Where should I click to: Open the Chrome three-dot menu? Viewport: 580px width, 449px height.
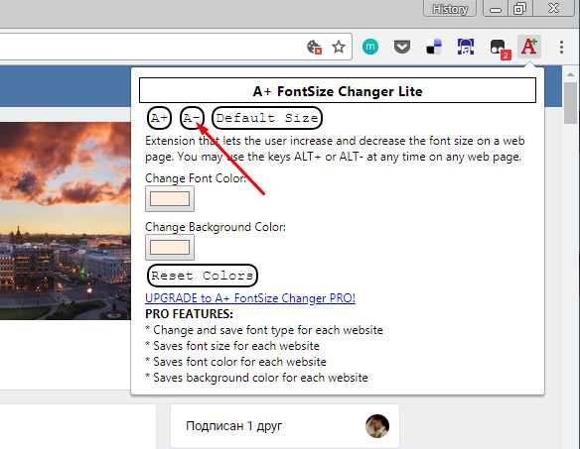[561, 48]
